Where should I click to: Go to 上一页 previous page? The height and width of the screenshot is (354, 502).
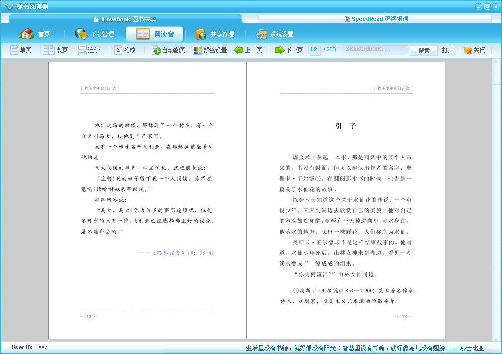point(248,50)
